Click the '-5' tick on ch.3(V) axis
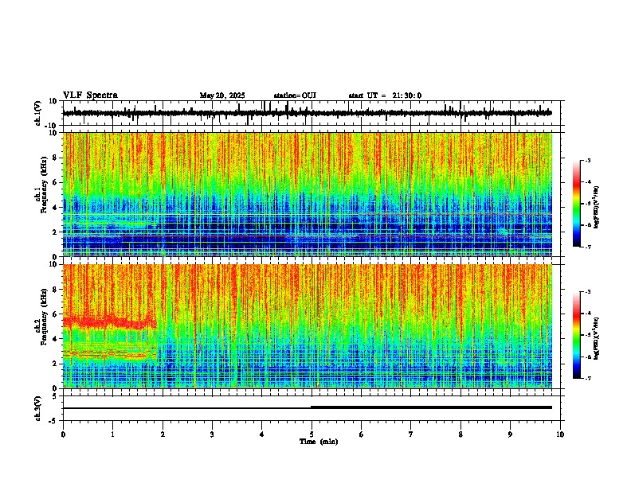631x487 pixels. 54,421
